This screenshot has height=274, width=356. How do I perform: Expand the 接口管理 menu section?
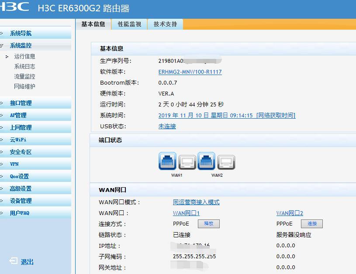[x=35, y=103]
